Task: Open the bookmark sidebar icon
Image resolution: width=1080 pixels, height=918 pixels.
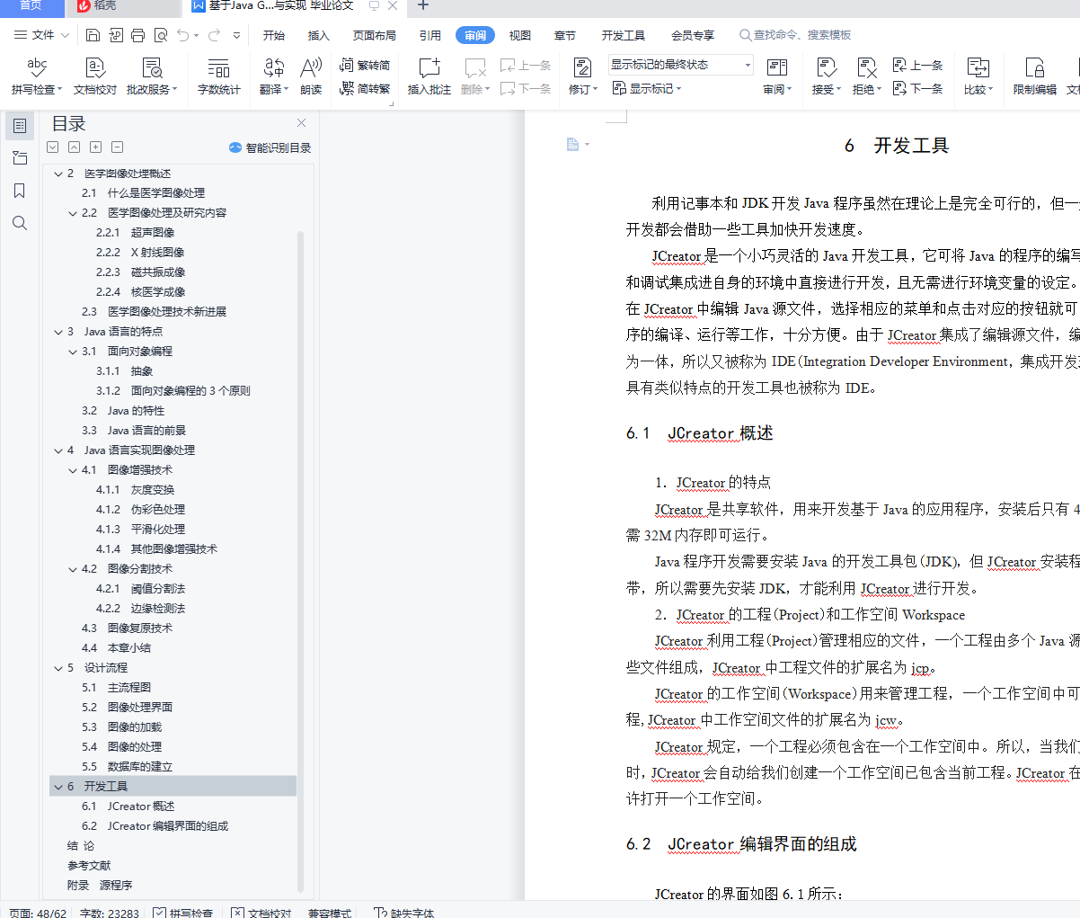Action: 20,191
